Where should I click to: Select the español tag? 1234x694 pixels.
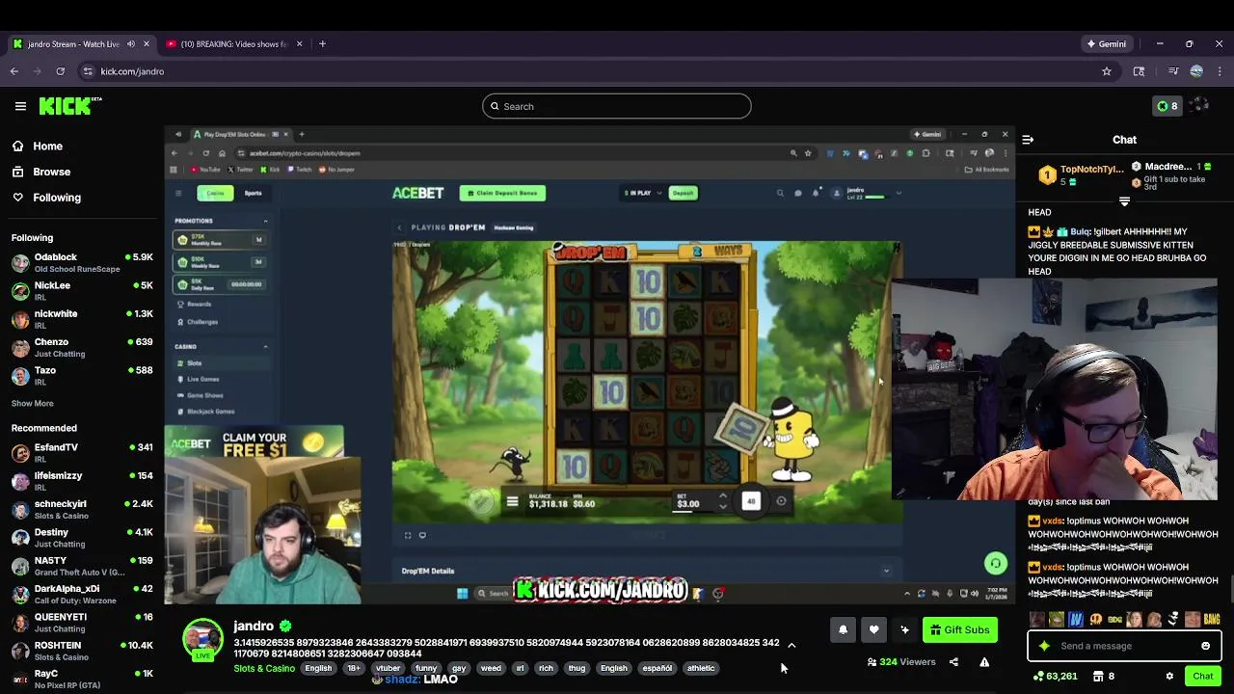657,668
